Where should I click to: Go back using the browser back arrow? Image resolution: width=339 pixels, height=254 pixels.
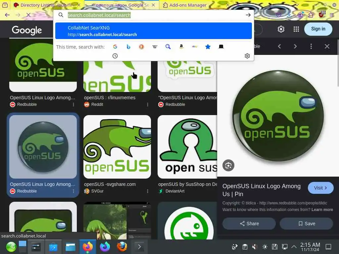coord(7,15)
